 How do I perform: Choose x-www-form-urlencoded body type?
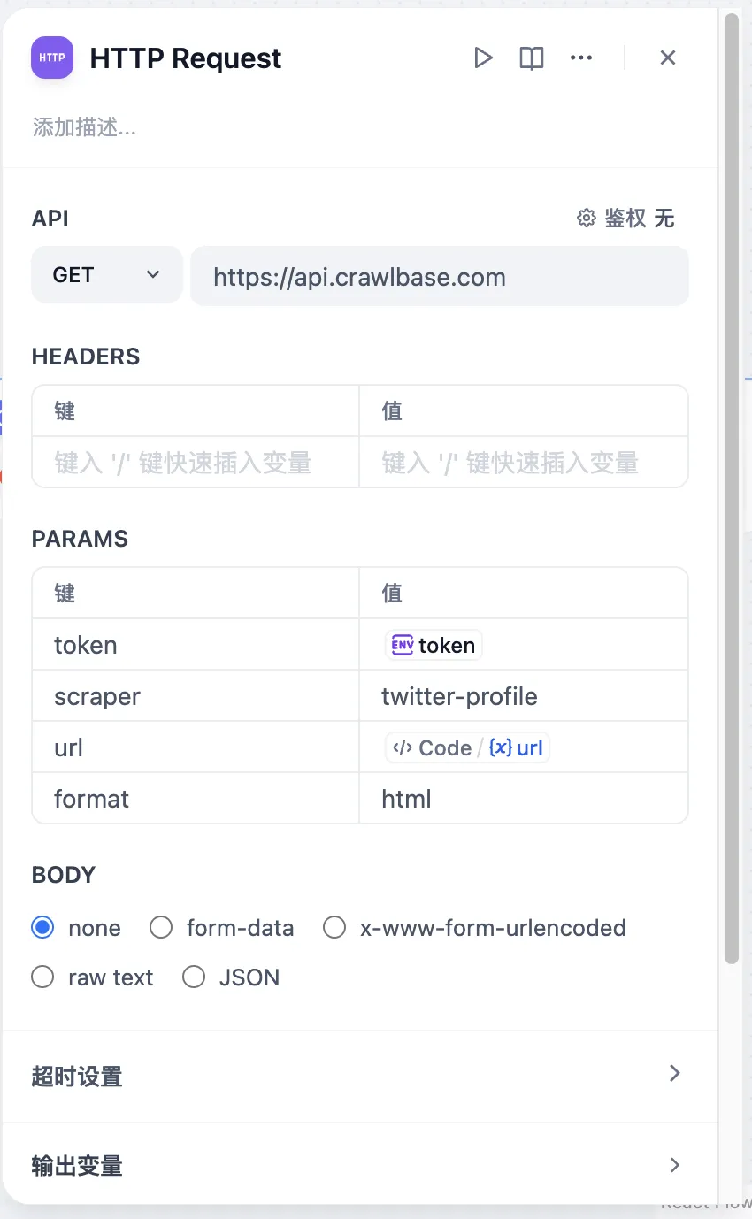(x=334, y=928)
